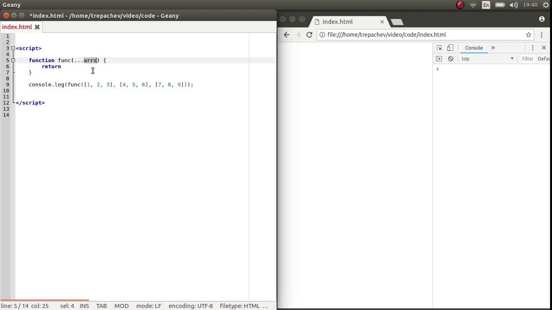Open the Chrome profile avatar icon
Viewport: 552px width, 310px height.
542,19
